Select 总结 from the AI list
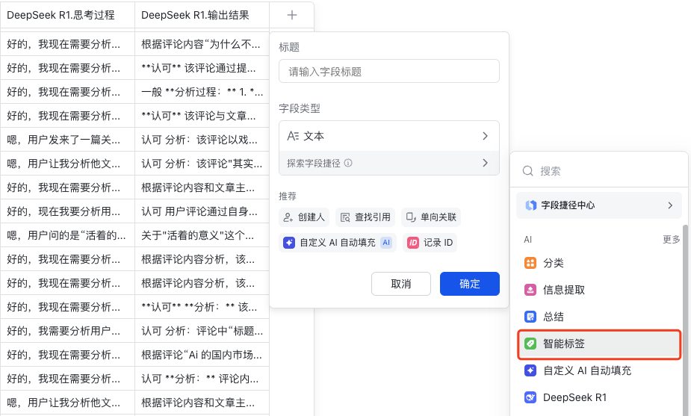Image resolution: width=691 pixels, height=416 pixels. point(599,317)
